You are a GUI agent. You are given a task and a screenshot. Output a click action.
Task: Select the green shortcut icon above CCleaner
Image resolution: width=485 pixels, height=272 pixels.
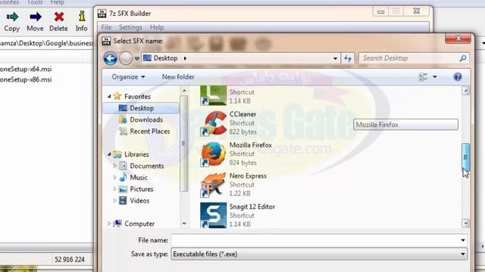point(213,96)
